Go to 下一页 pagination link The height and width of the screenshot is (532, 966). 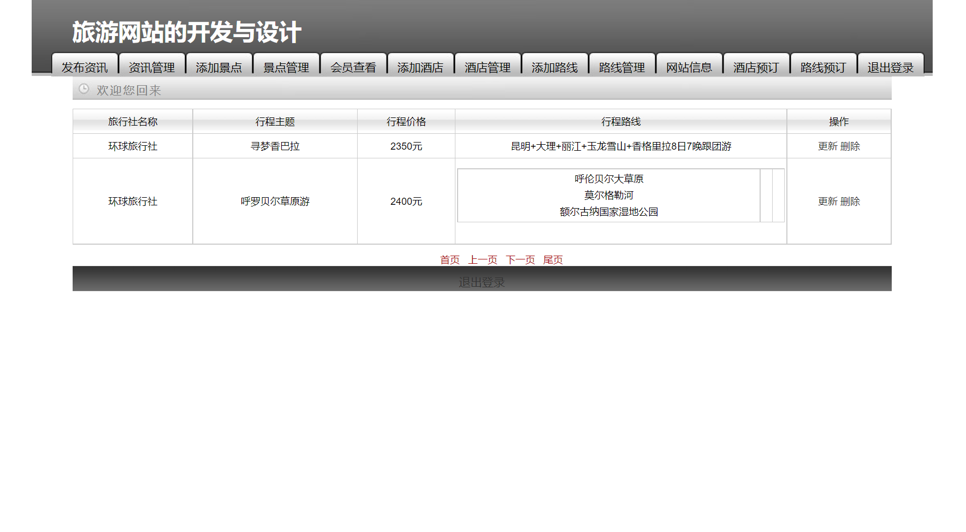(x=519, y=260)
